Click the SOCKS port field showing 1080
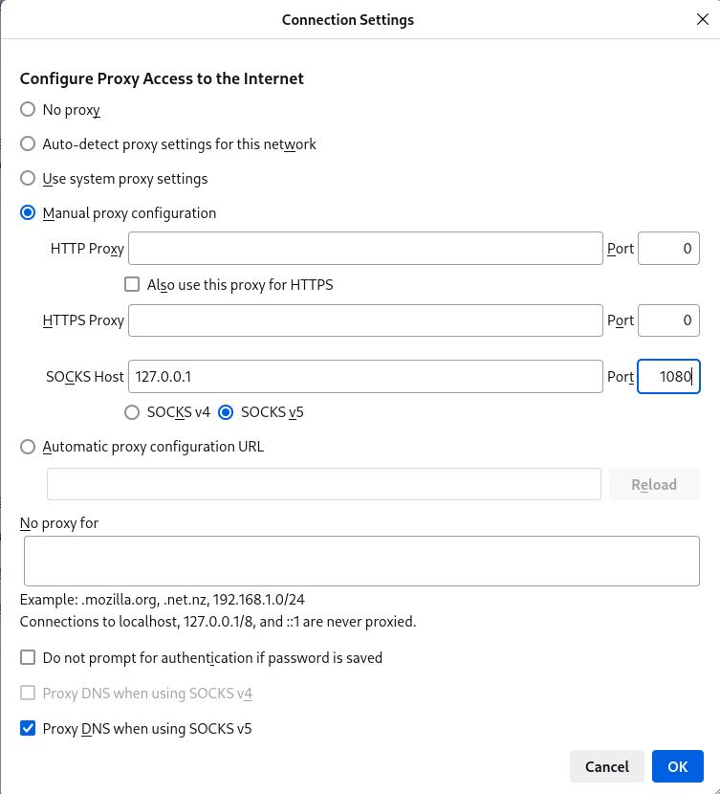Viewport: 720px width, 794px height. (x=668, y=377)
